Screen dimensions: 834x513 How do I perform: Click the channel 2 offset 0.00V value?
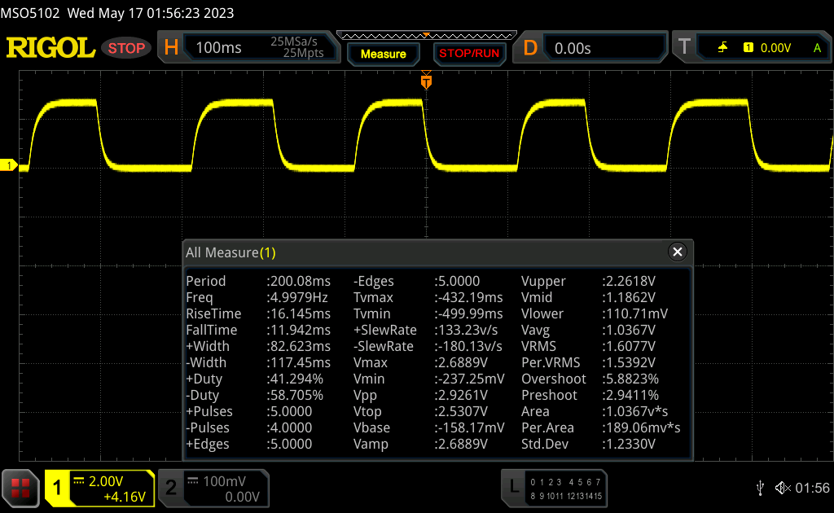[242, 497]
